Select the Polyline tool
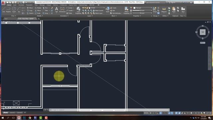The height and width of the screenshot is (120, 213). pyautogui.click(x=8, y=10)
